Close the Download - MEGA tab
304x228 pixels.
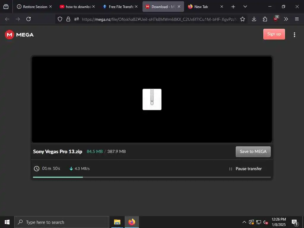[179, 7]
